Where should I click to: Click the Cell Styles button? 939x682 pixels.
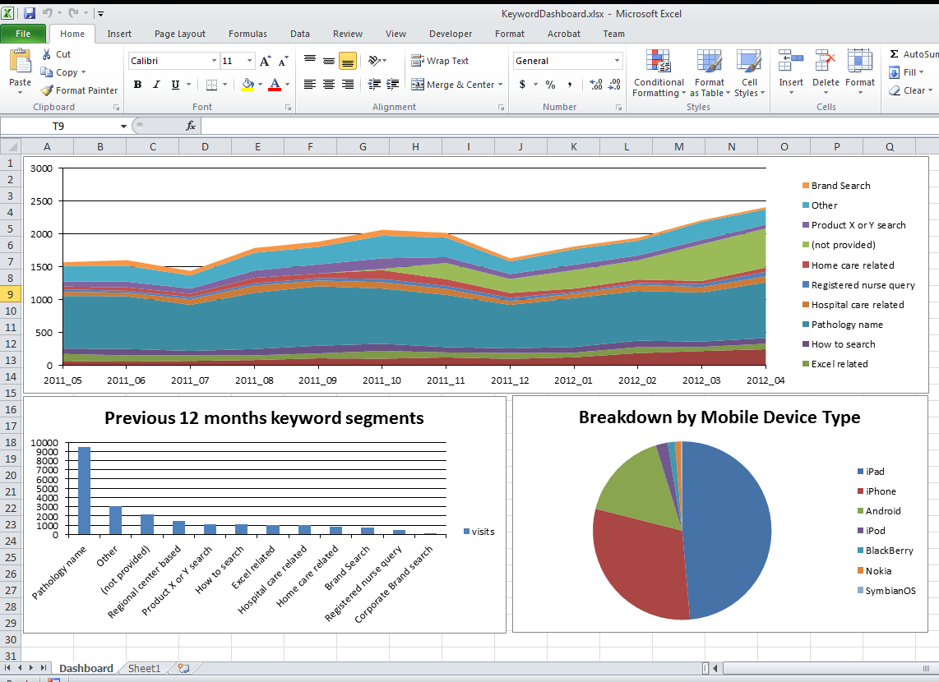(749, 72)
